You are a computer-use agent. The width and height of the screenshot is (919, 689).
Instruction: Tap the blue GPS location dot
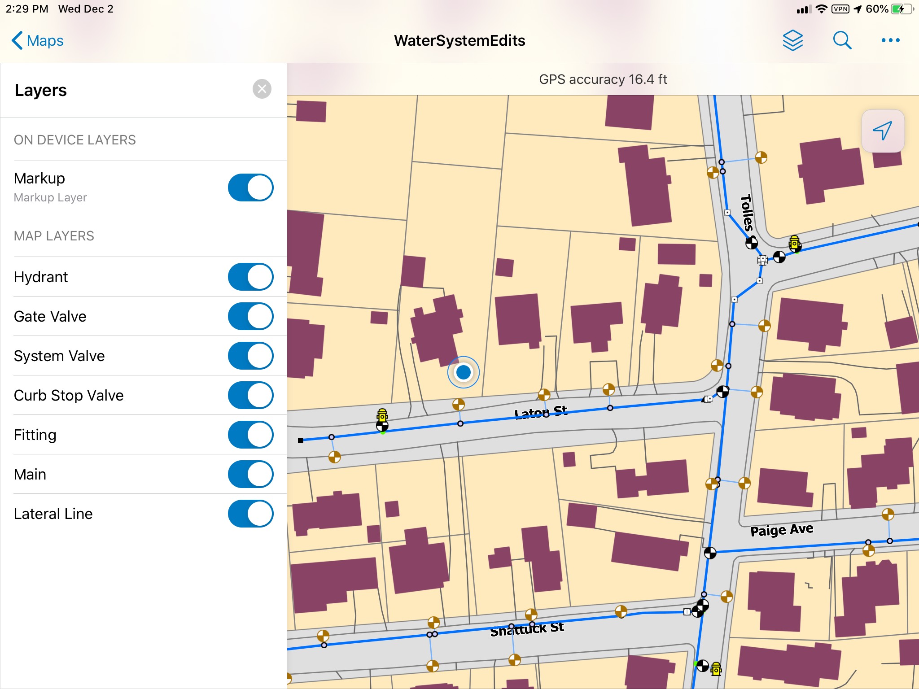point(463,372)
